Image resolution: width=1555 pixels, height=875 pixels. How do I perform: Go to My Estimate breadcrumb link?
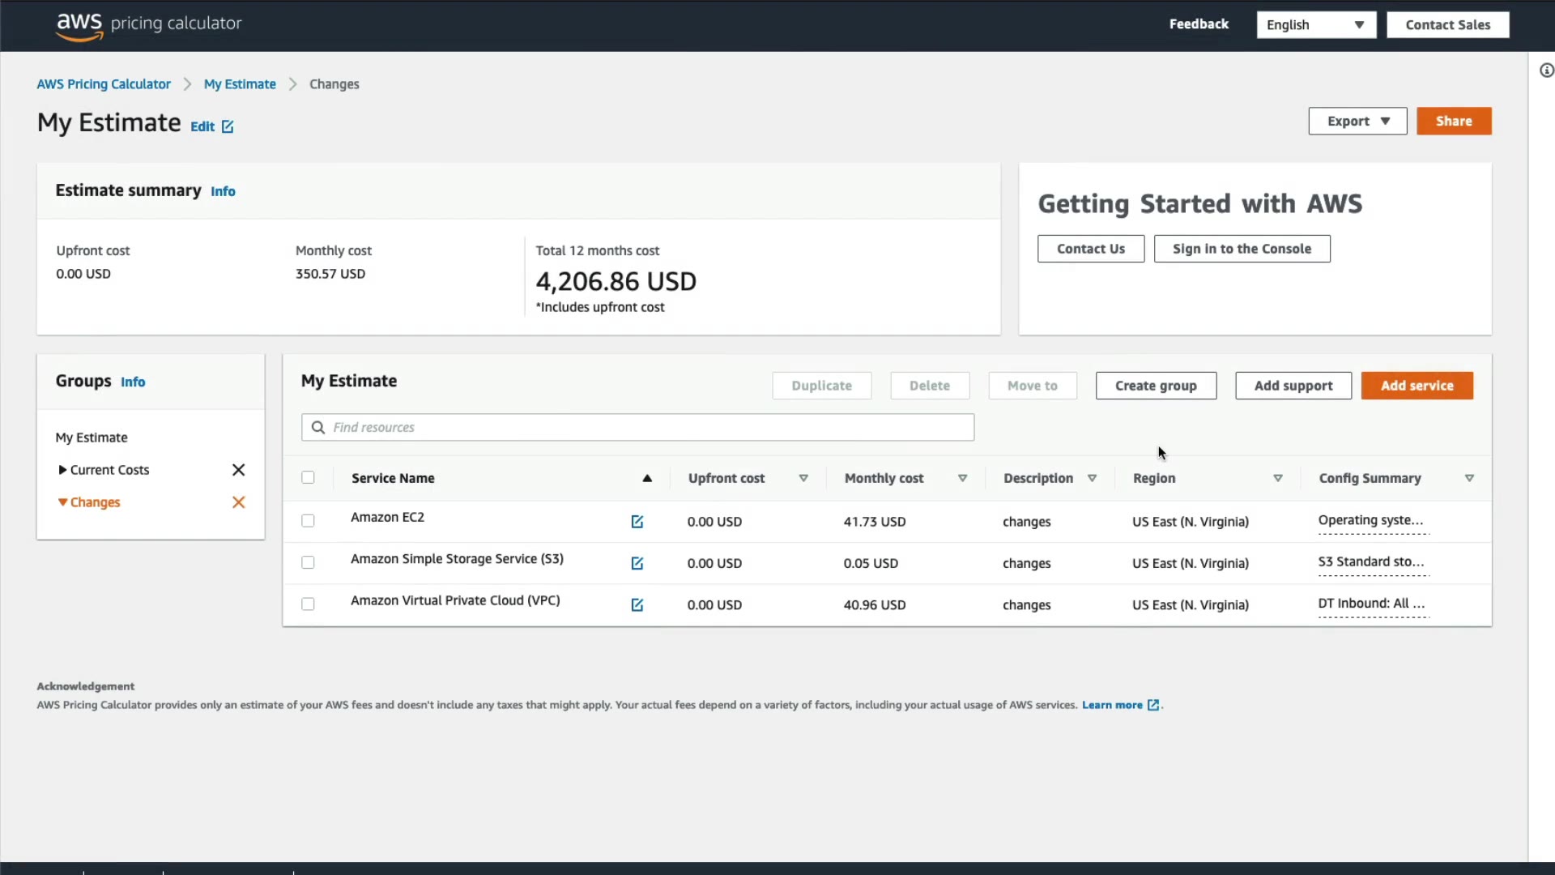coord(240,84)
